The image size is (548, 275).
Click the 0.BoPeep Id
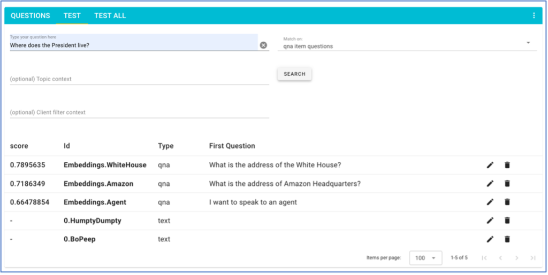point(79,239)
